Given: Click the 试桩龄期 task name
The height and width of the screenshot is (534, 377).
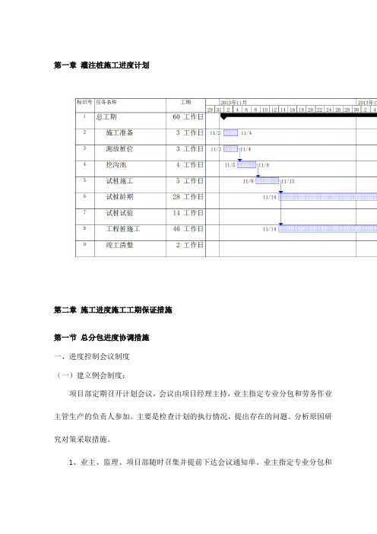Looking at the screenshot, I should [119, 197].
